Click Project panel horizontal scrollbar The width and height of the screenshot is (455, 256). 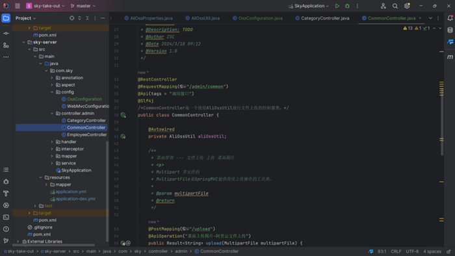click(53, 245)
